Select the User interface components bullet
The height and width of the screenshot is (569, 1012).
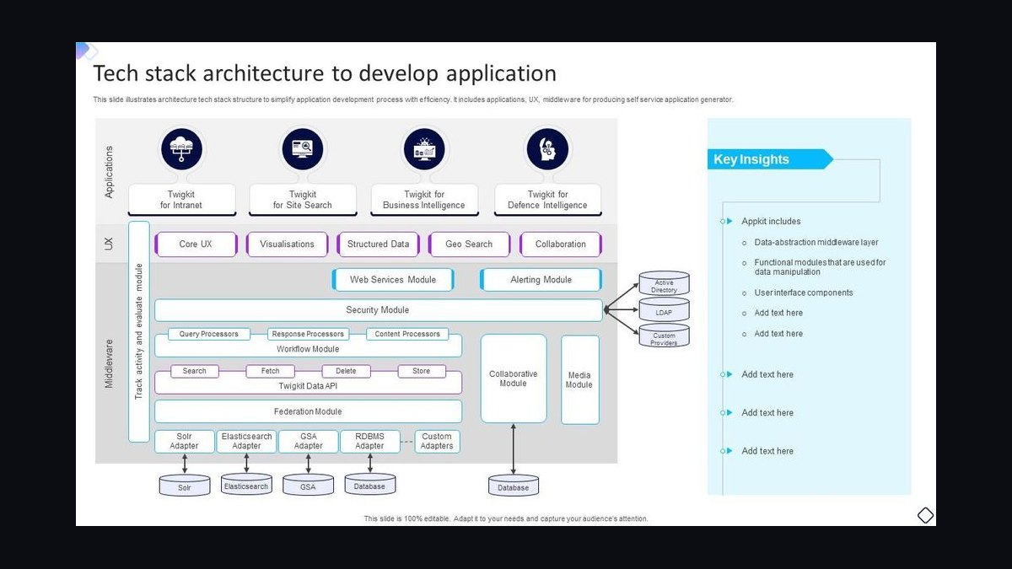(x=804, y=293)
